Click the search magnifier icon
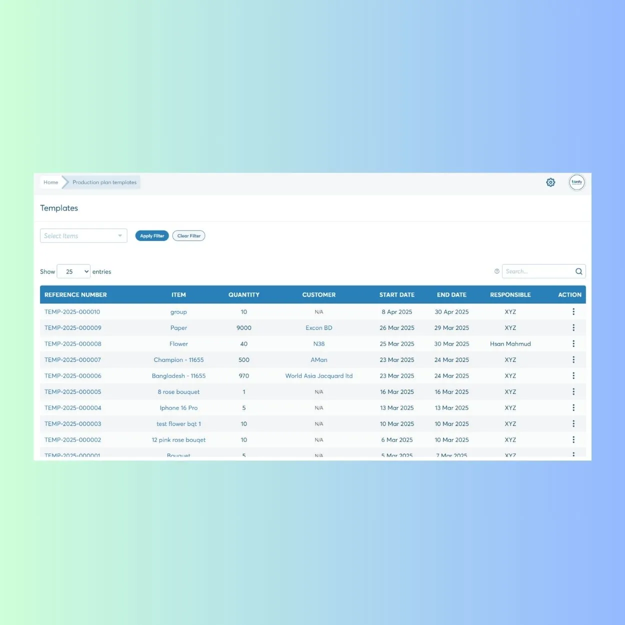The width and height of the screenshot is (625, 625). [x=578, y=271]
